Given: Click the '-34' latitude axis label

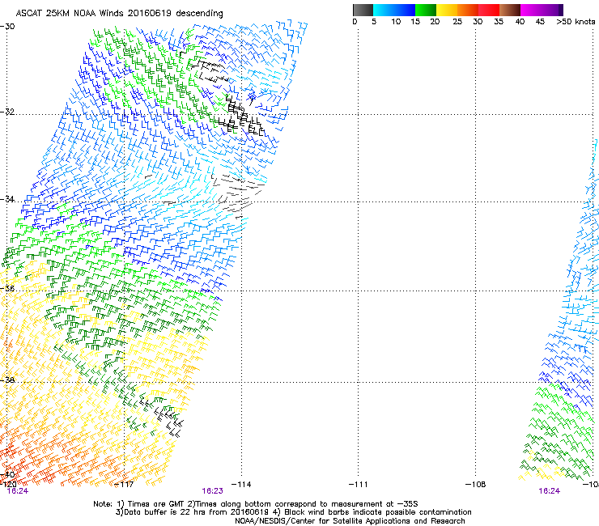Looking at the screenshot, I should tap(7, 199).
